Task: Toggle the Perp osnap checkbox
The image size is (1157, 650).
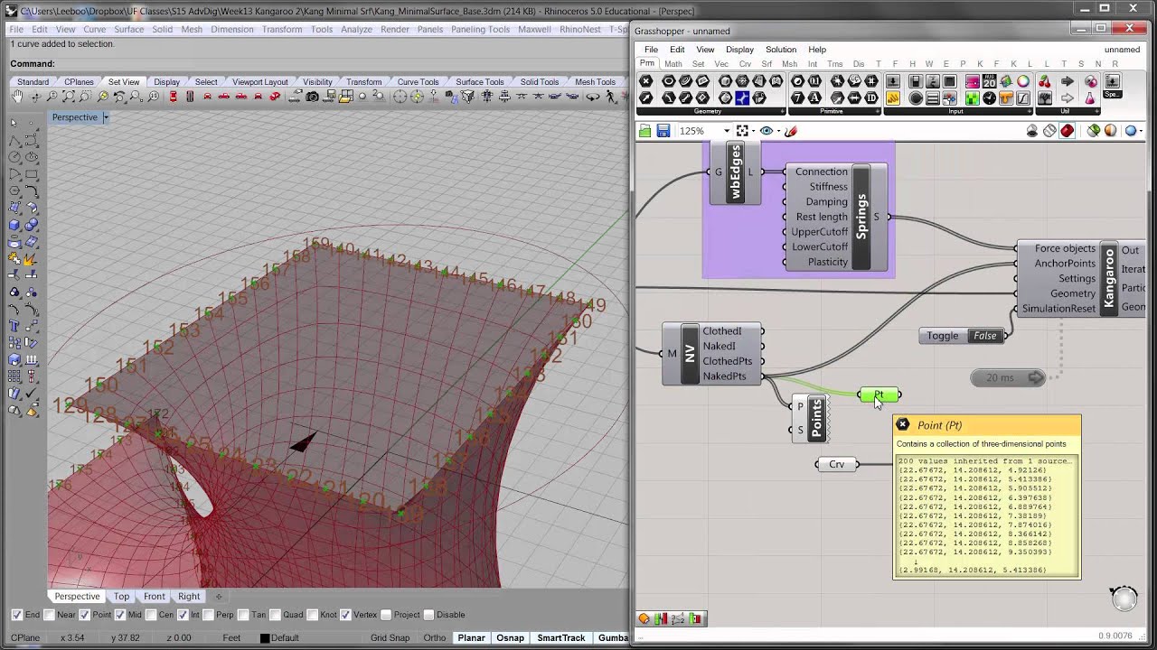Action: click(x=208, y=615)
